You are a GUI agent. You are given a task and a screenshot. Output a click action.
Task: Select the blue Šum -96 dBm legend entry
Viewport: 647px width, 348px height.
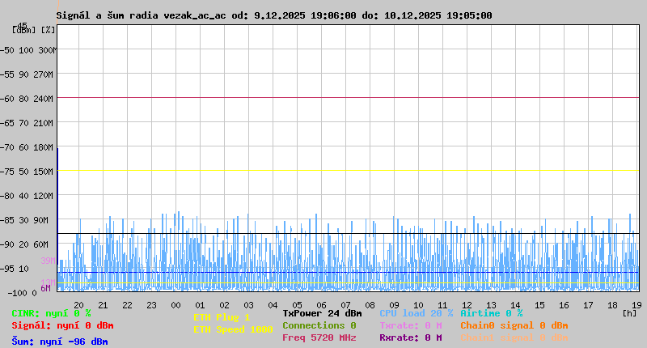tap(59, 342)
